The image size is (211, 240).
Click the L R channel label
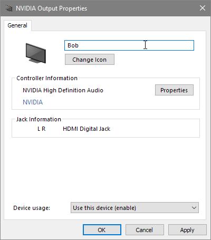point(42,129)
